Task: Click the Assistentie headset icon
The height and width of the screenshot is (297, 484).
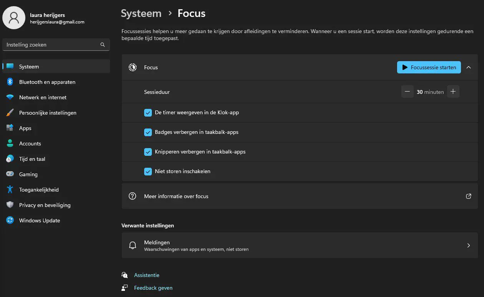Action: tap(125, 275)
